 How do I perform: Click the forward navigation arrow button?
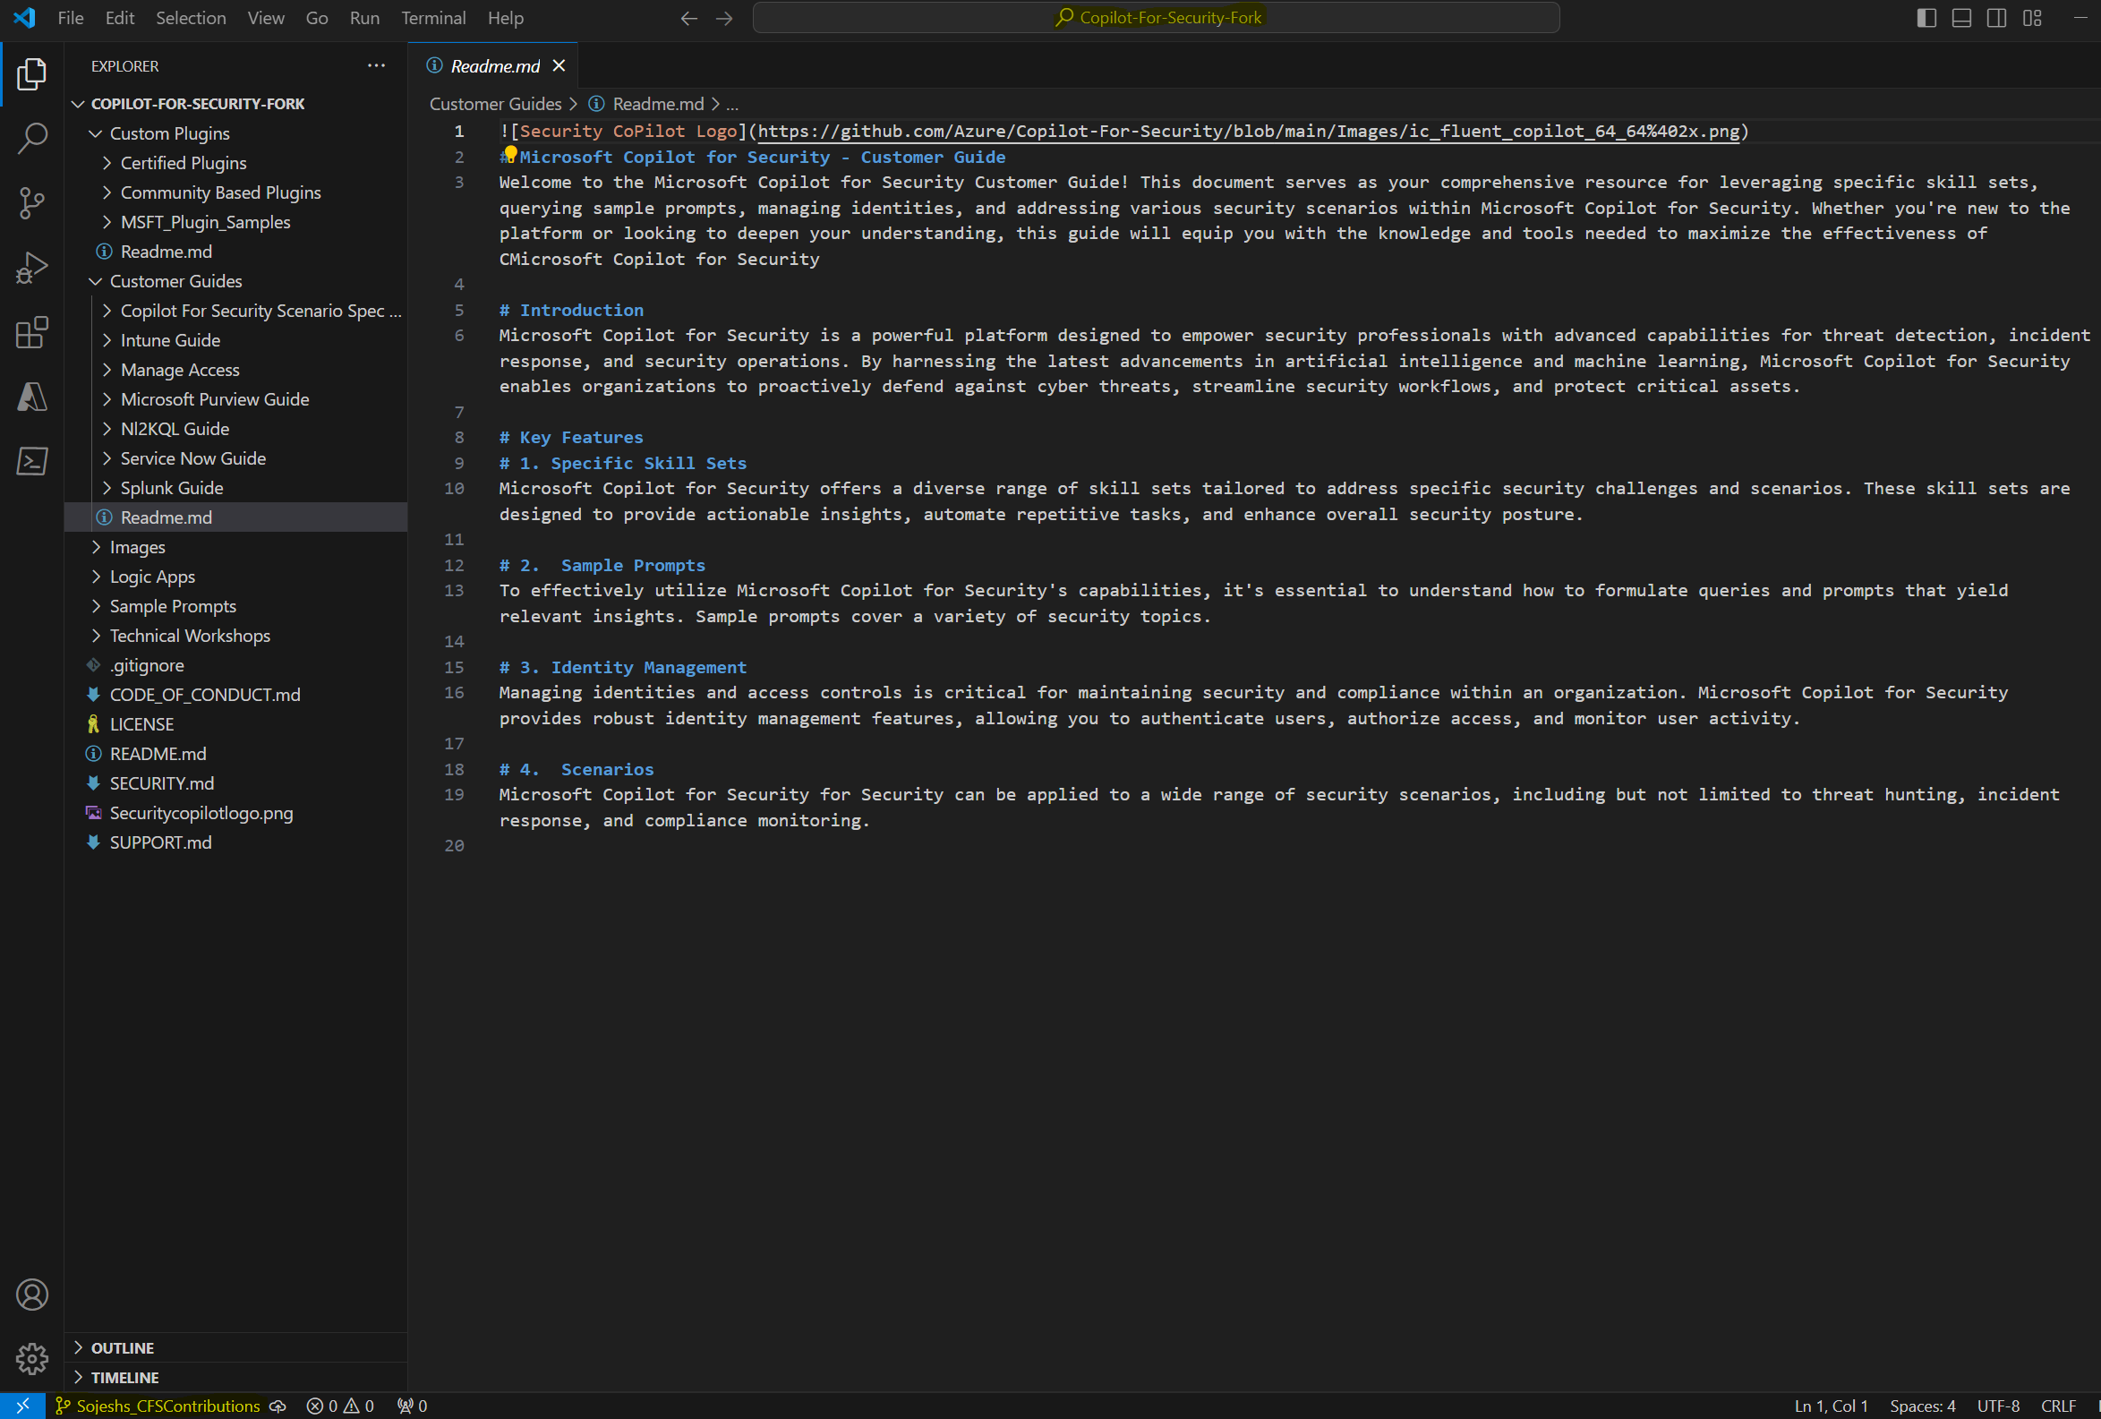click(x=725, y=17)
